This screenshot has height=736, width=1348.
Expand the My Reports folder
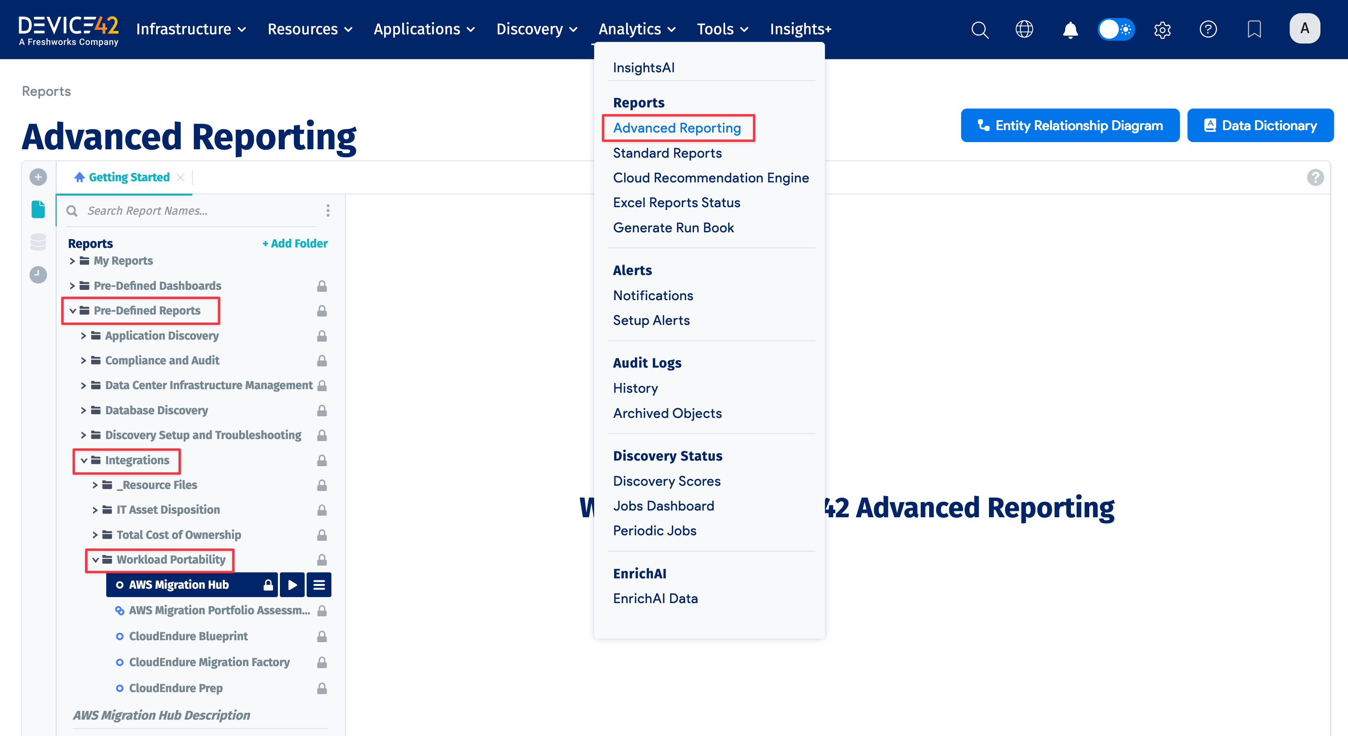click(x=72, y=261)
